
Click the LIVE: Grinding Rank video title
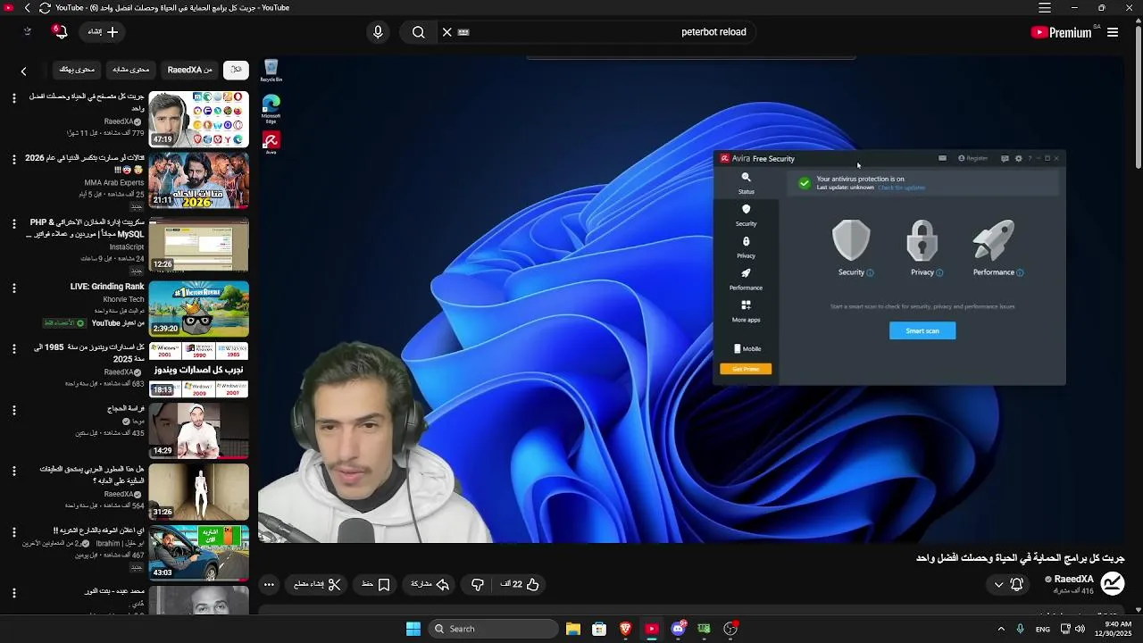[x=107, y=287]
